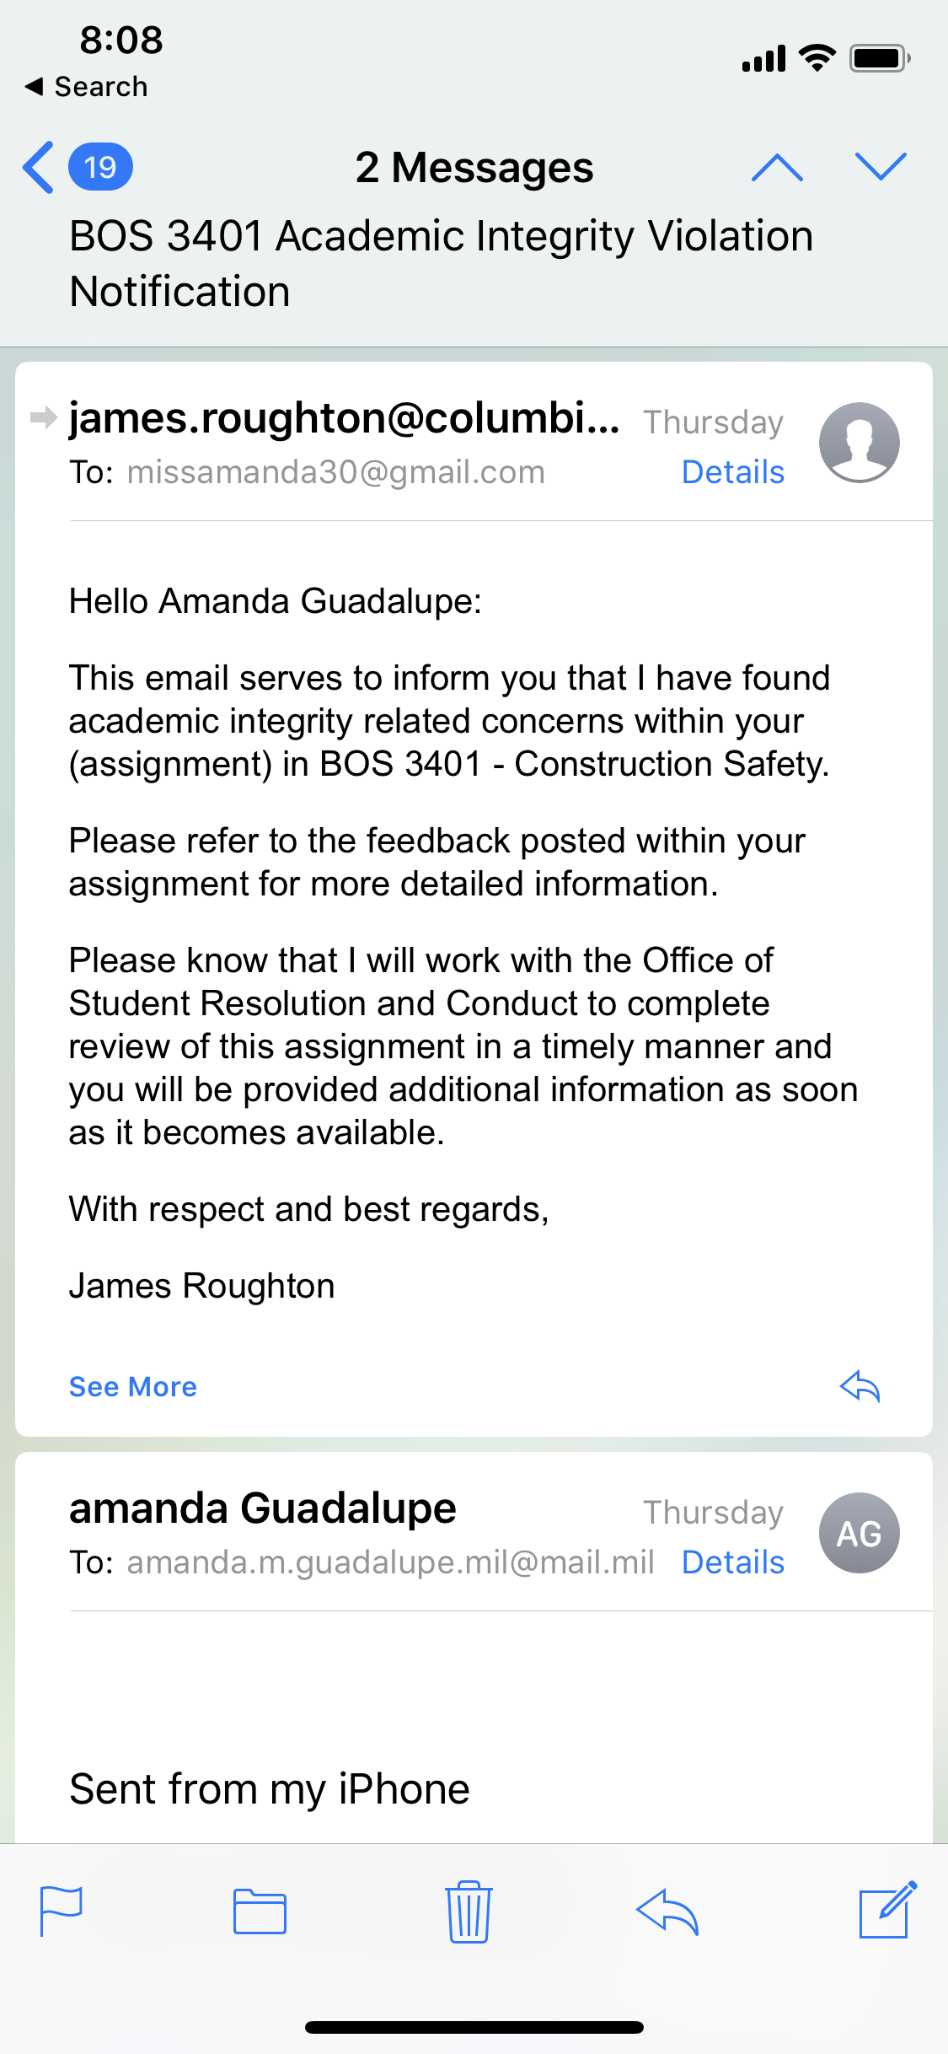Compose a new message with pencil icon
The width and height of the screenshot is (948, 2054).
tap(887, 1910)
